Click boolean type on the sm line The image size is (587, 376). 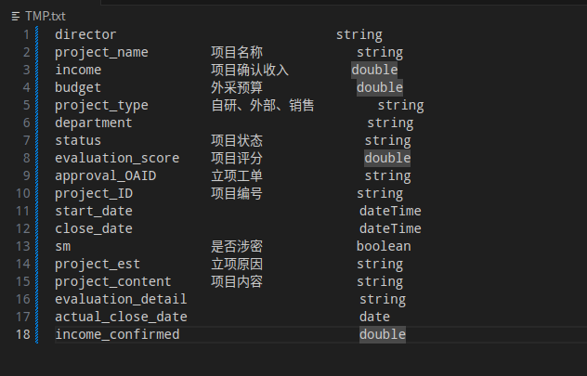[x=384, y=246]
